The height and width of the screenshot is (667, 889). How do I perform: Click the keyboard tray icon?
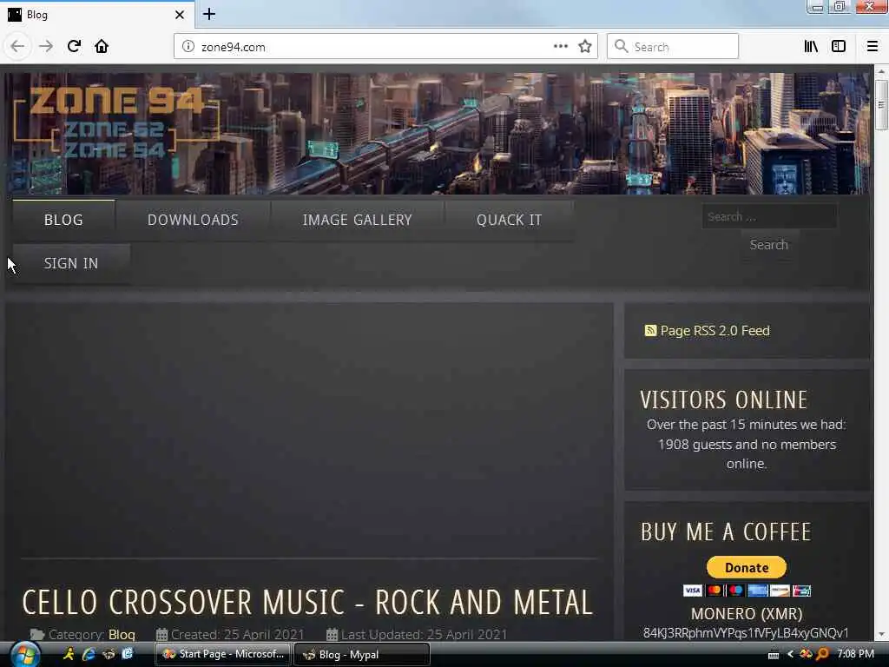tap(774, 655)
